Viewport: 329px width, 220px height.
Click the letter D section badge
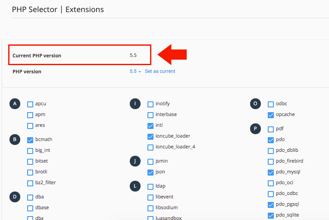15,197
